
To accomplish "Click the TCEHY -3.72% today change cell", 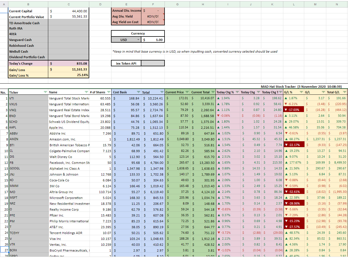I will tap(228, 233).
